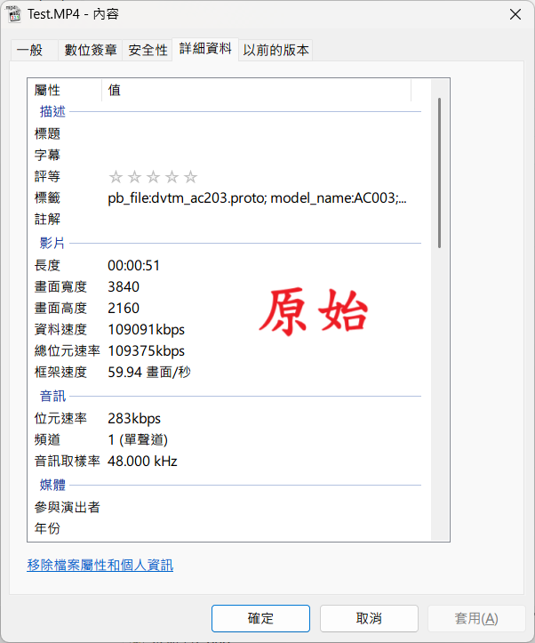The image size is (535, 643).
Task: Select the 總位元速率 value 109375kbps
Action: pyautogui.click(x=147, y=351)
